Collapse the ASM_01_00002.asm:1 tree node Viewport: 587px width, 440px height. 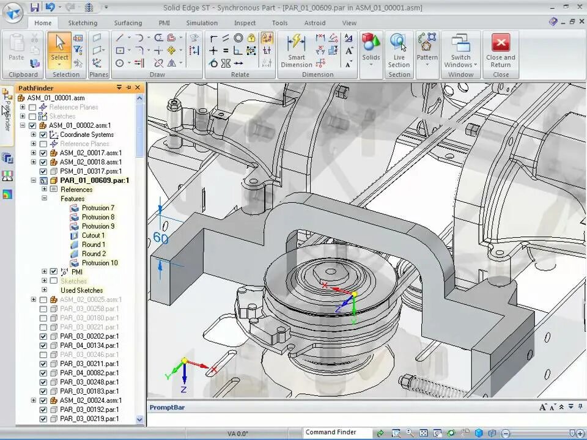point(23,125)
